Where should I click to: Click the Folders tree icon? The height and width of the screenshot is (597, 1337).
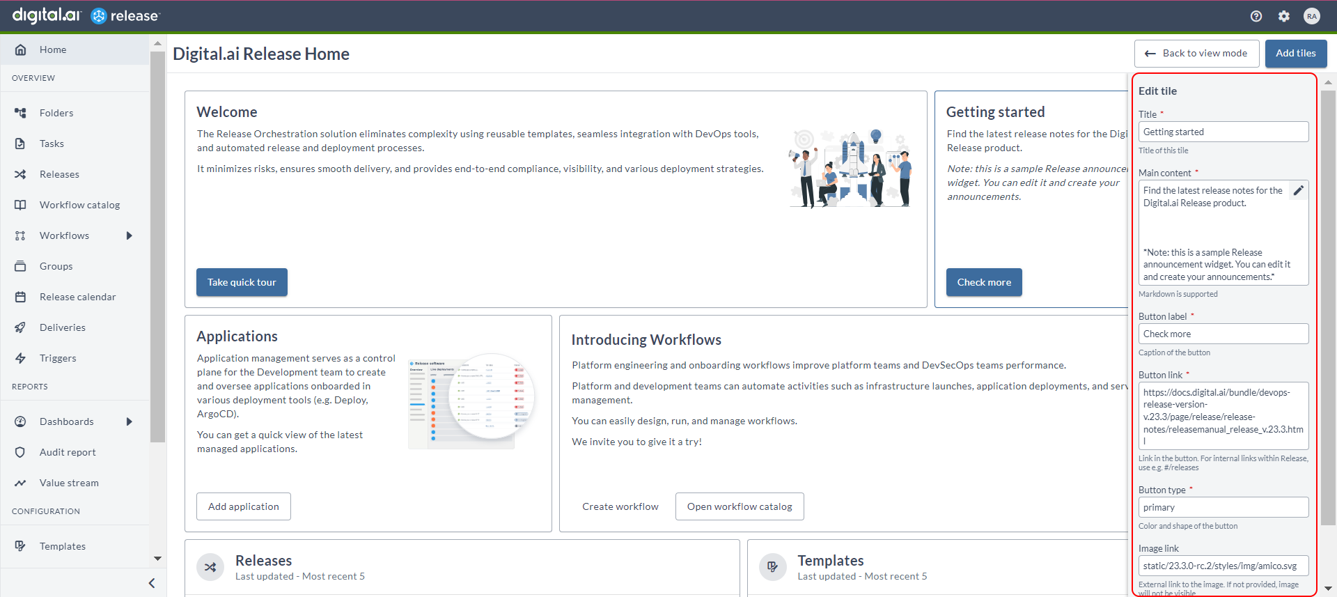pyautogui.click(x=21, y=113)
